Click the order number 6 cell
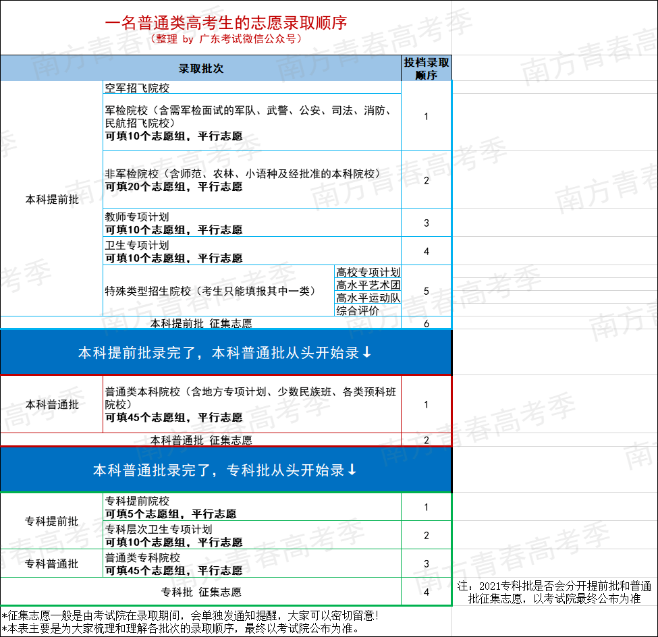 tap(427, 323)
